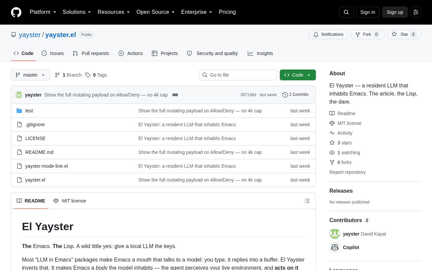Open the search magnifier icon in header
The height and width of the screenshot is (270, 432).
click(x=346, y=12)
